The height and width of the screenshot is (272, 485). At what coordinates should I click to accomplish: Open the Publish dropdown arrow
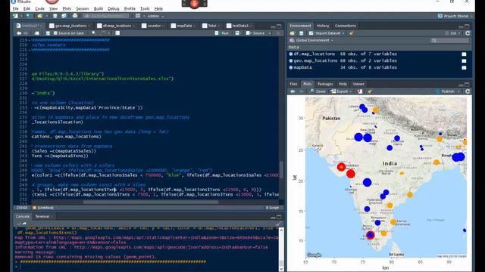coord(459,91)
